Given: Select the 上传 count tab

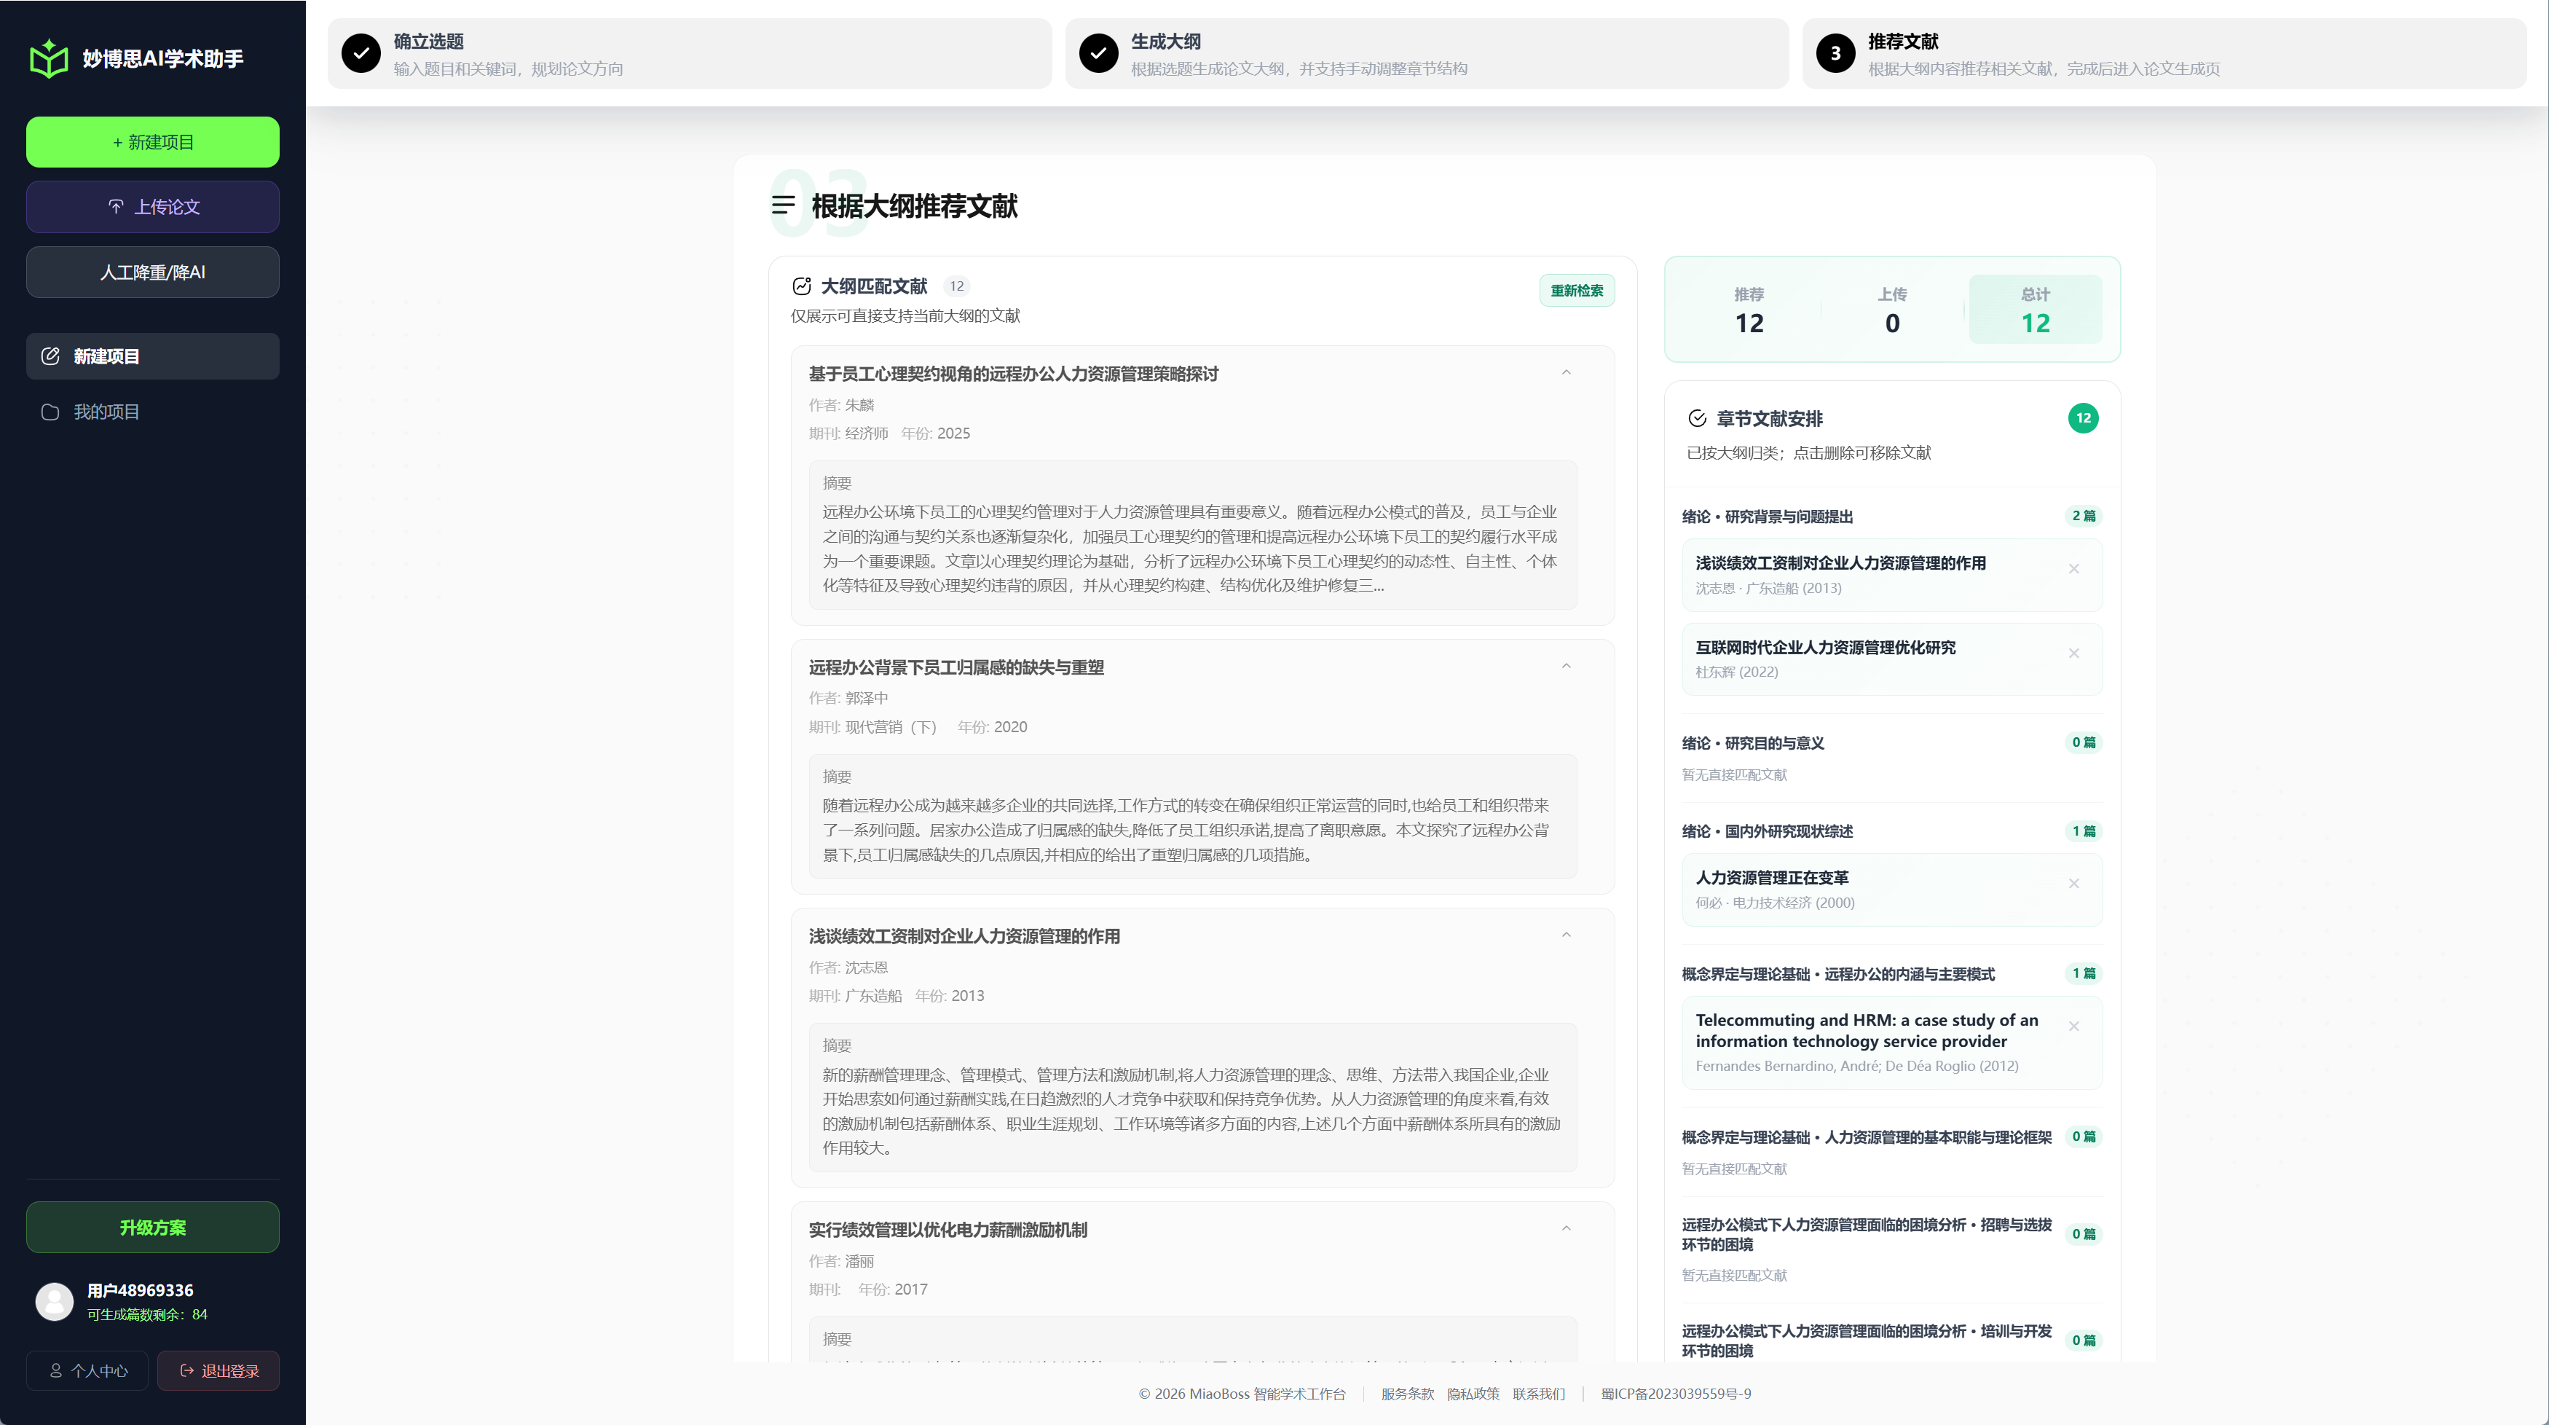Looking at the screenshot, I should [1892, 310].
